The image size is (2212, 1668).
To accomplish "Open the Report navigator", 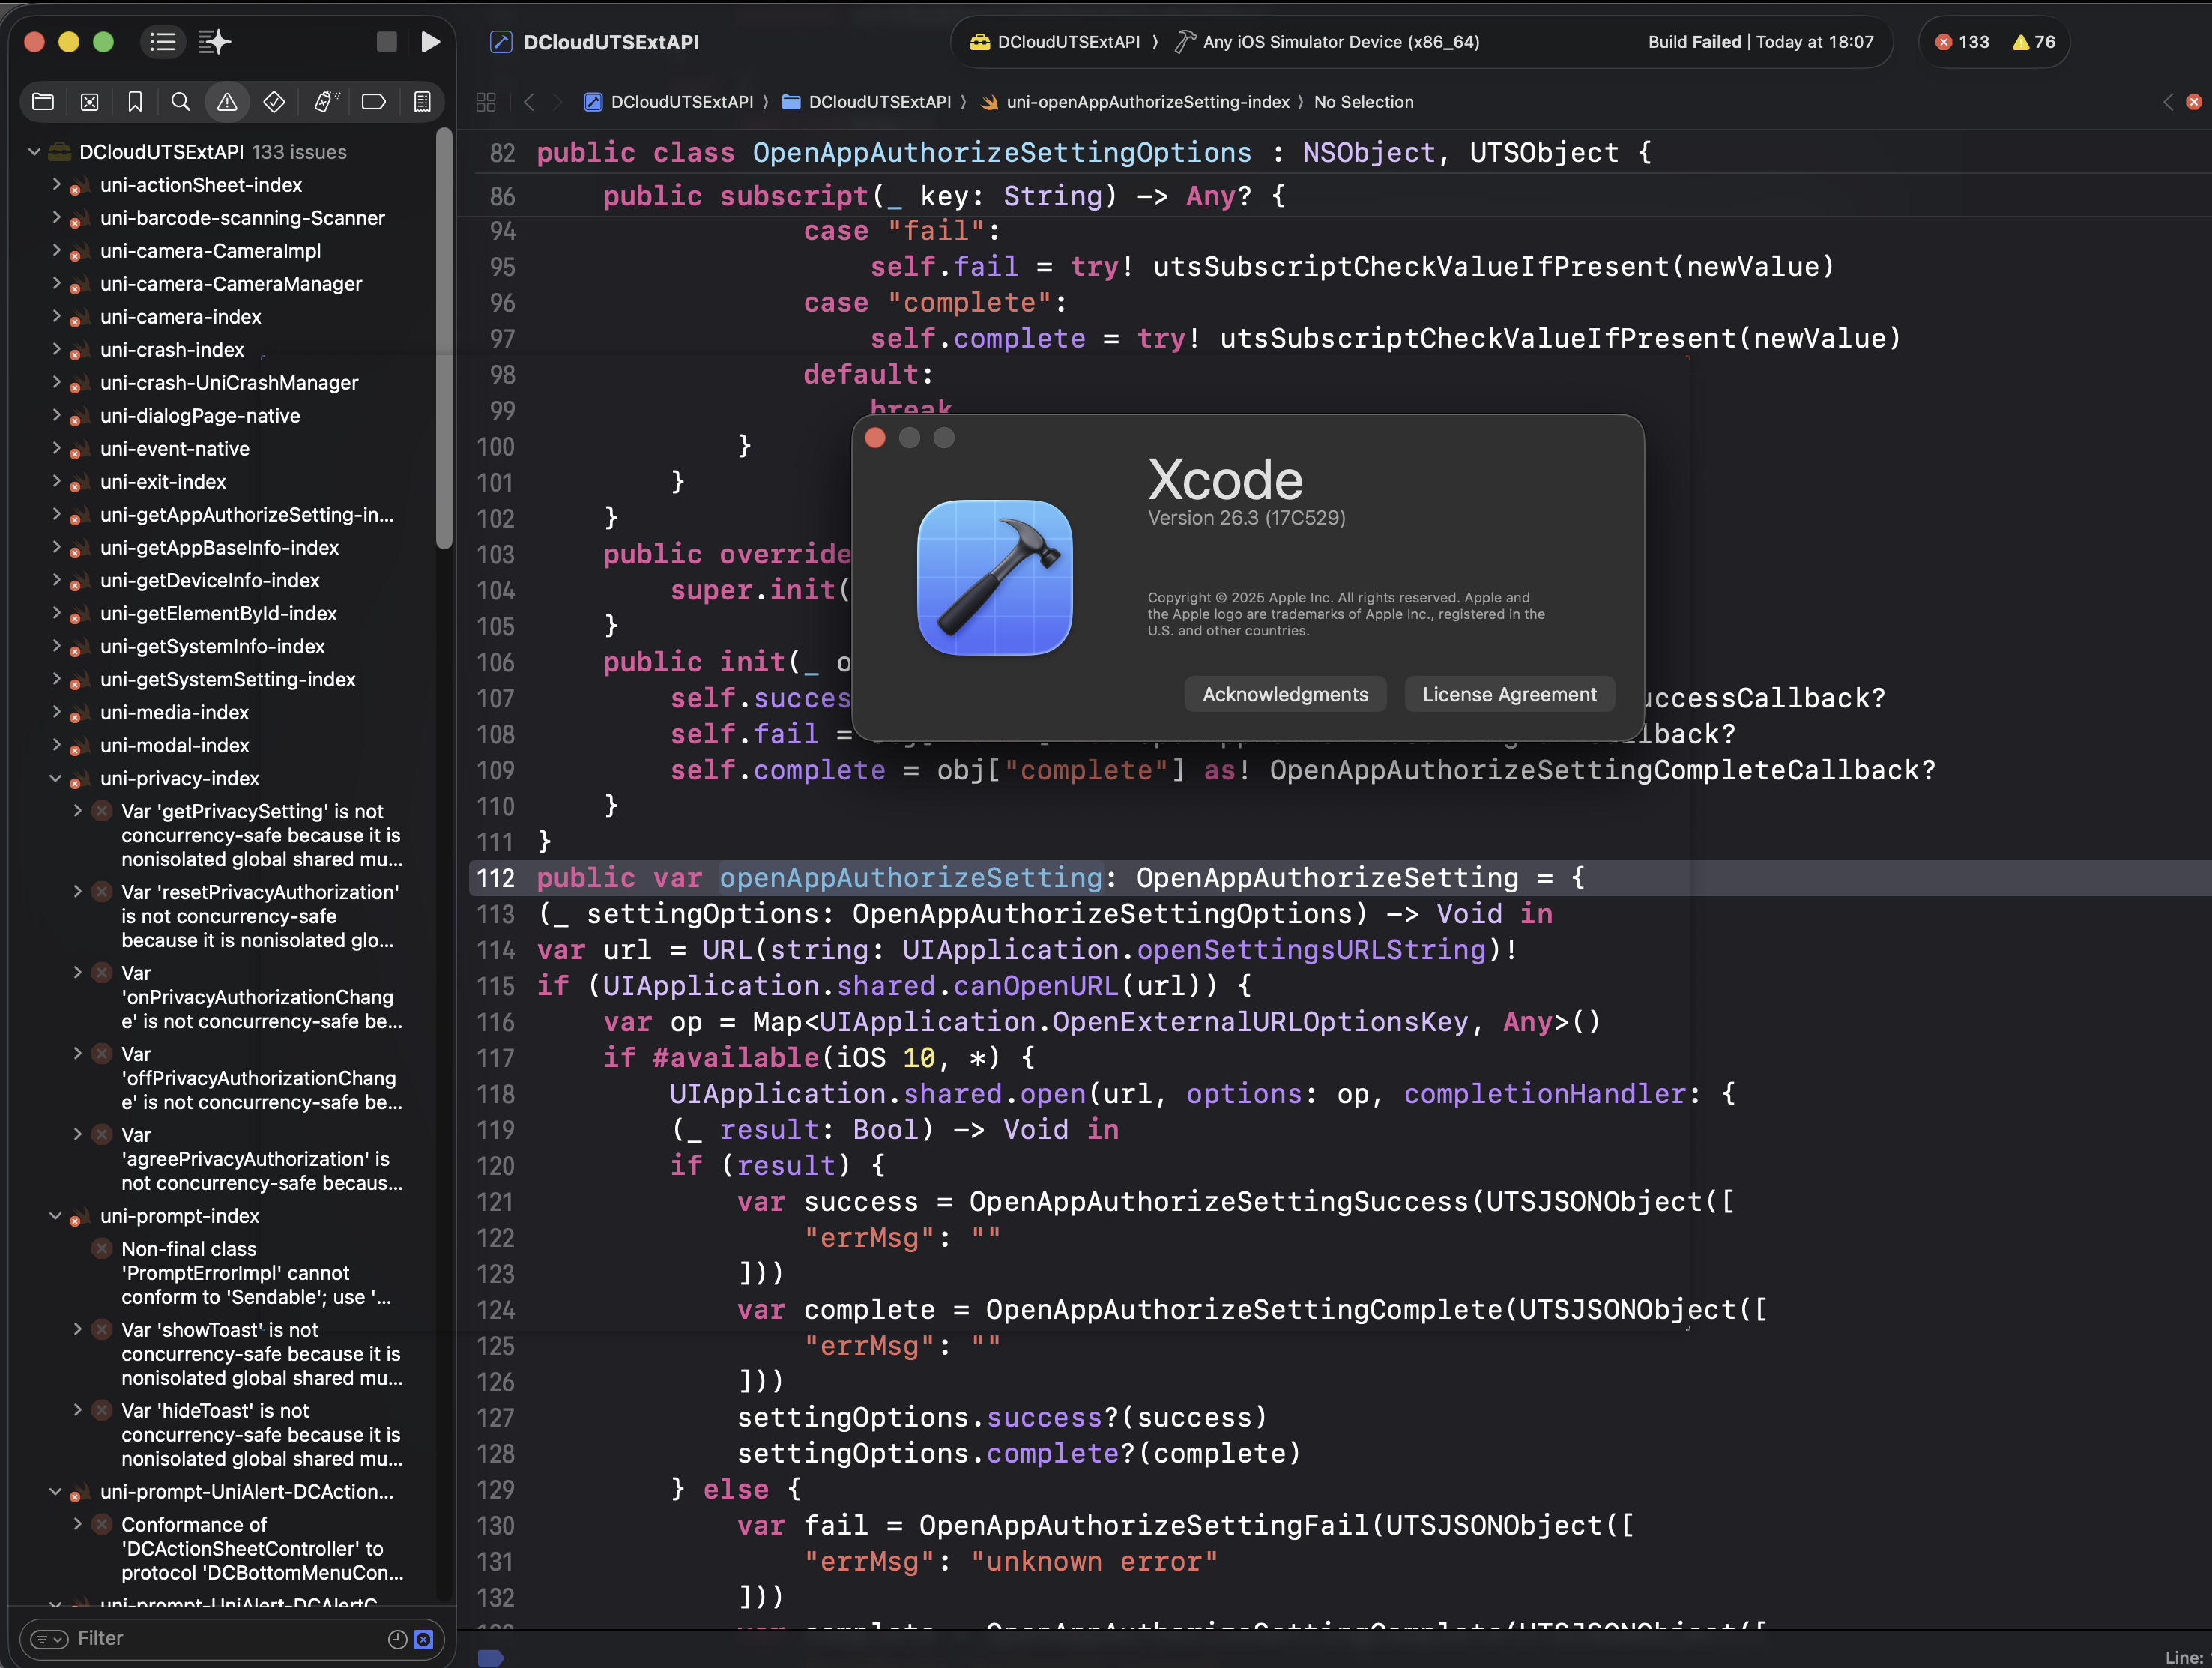I will (422, 101).
